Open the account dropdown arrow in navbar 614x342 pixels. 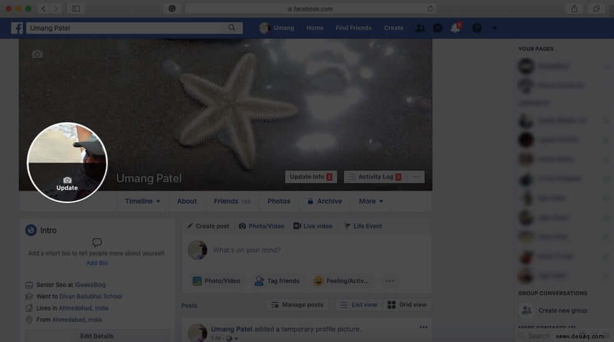(x=494, y=28)
